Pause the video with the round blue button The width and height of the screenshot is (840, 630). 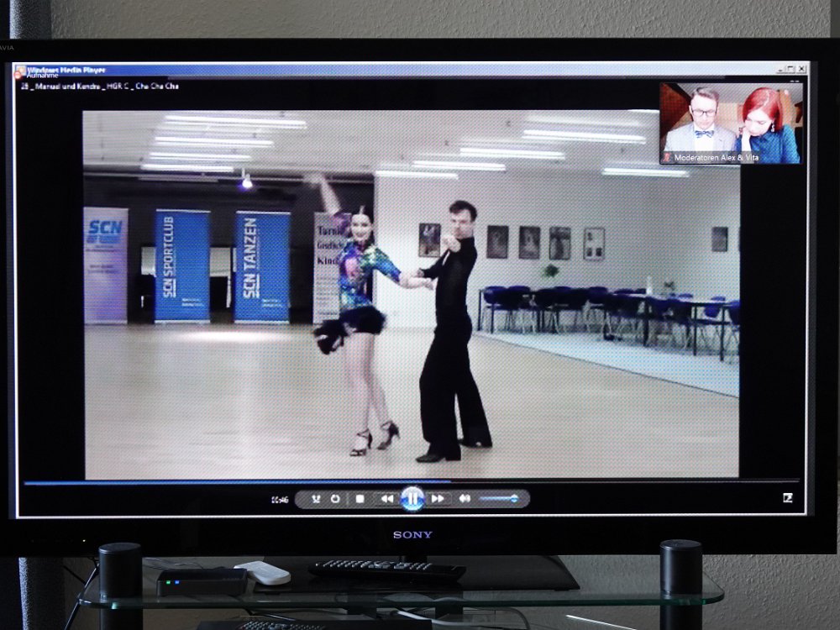click(412, 499)
